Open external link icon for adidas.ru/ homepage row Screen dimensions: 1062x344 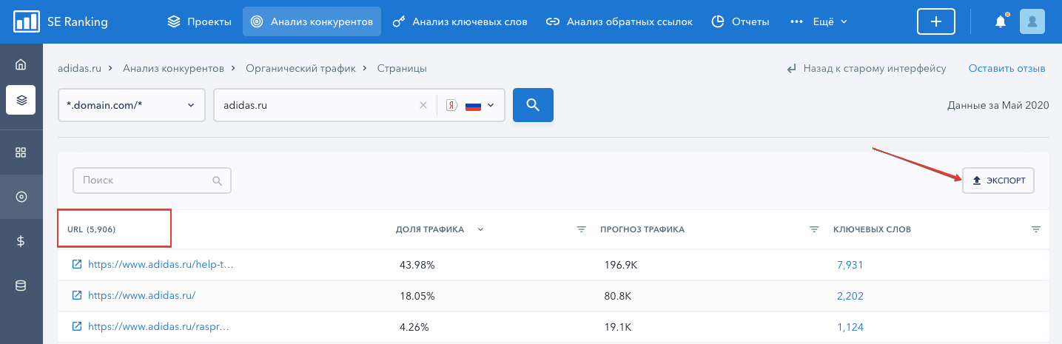76,295
